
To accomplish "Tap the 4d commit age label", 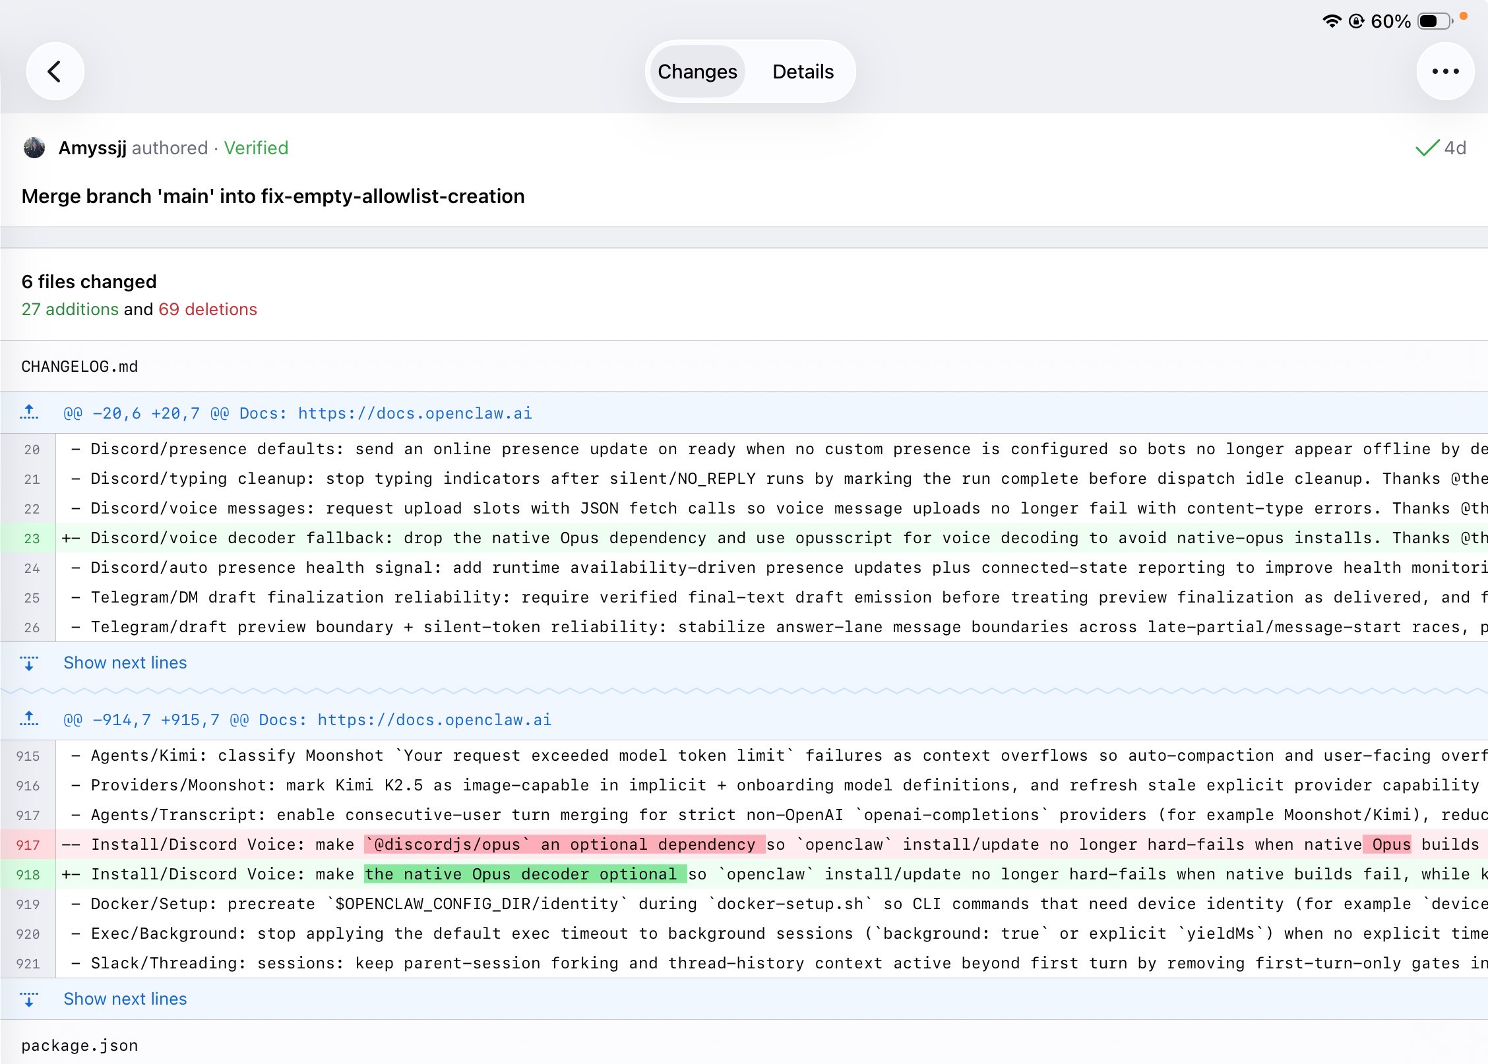I will [x=1455, y=148].
